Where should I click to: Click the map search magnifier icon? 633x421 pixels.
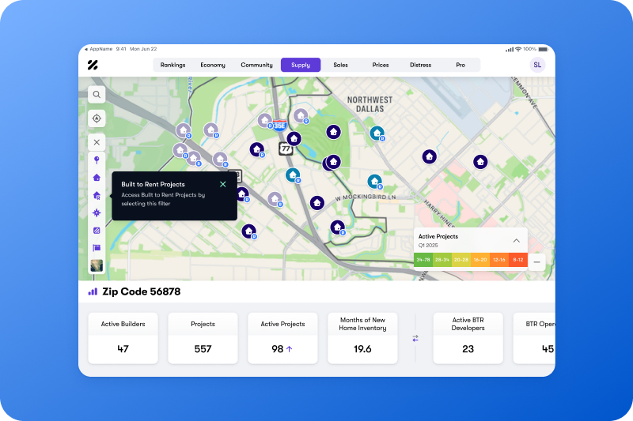click(x=97, y=95)
